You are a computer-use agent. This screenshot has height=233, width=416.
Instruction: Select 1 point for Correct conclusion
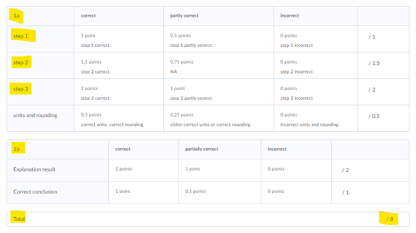[143, 192]
